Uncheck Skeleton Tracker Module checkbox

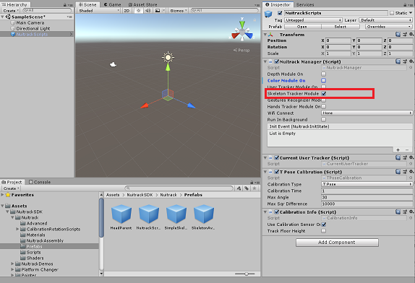coord(324,94)
